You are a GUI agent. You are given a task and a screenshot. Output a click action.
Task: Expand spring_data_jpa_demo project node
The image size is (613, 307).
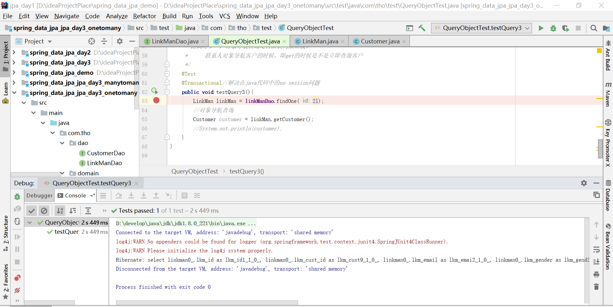tap(14, 73)
